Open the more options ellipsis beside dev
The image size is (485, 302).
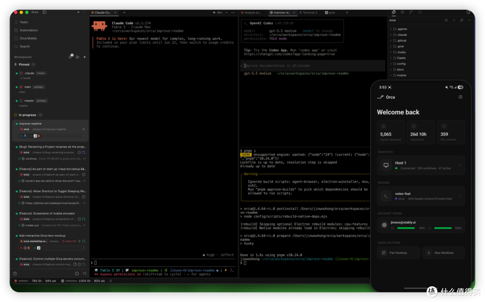click(233, 13)
